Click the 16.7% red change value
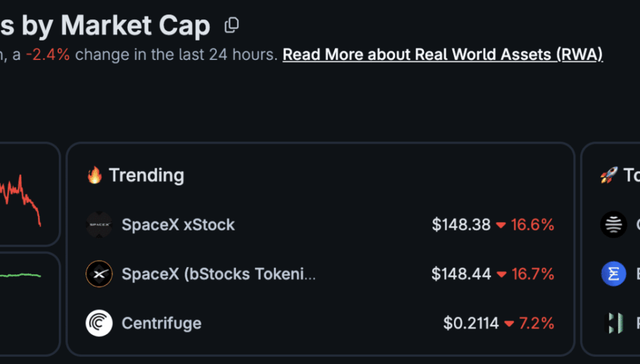This screenshot has width=640, height=364. (533, 274)
